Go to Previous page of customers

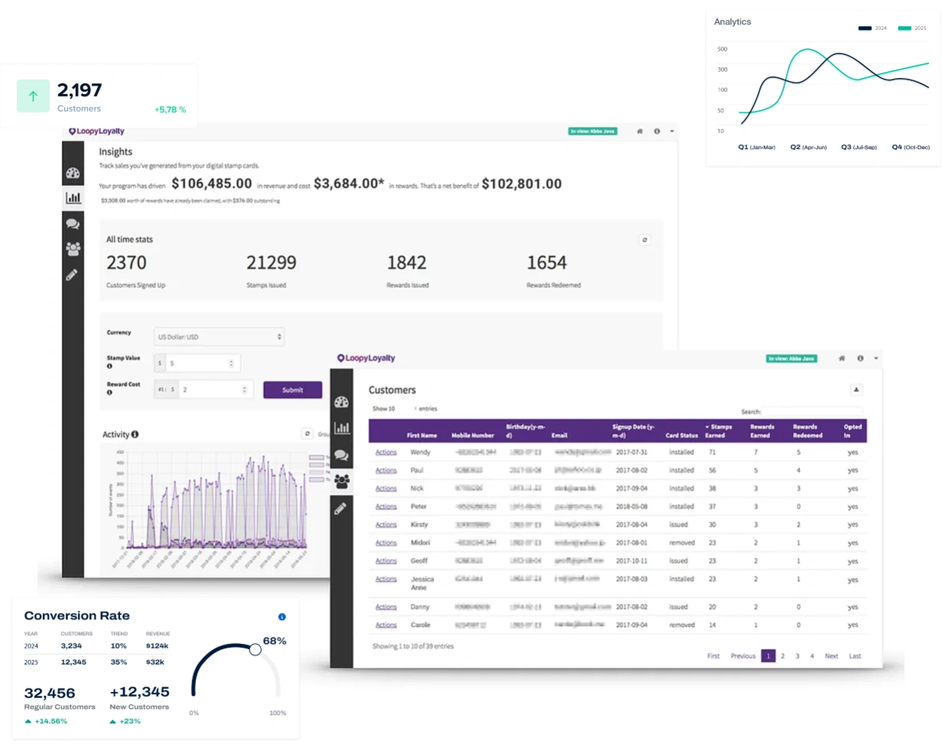(743, 656)
